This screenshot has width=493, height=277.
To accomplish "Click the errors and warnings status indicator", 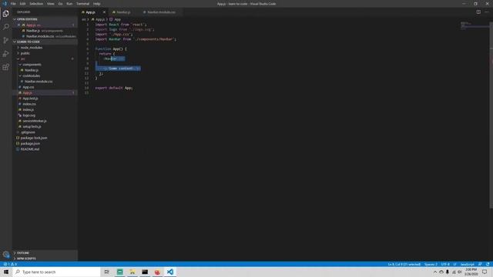I will (x=10, y=264).
